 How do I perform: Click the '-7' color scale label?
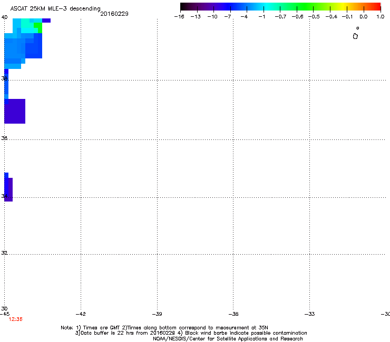pos(228,17)
